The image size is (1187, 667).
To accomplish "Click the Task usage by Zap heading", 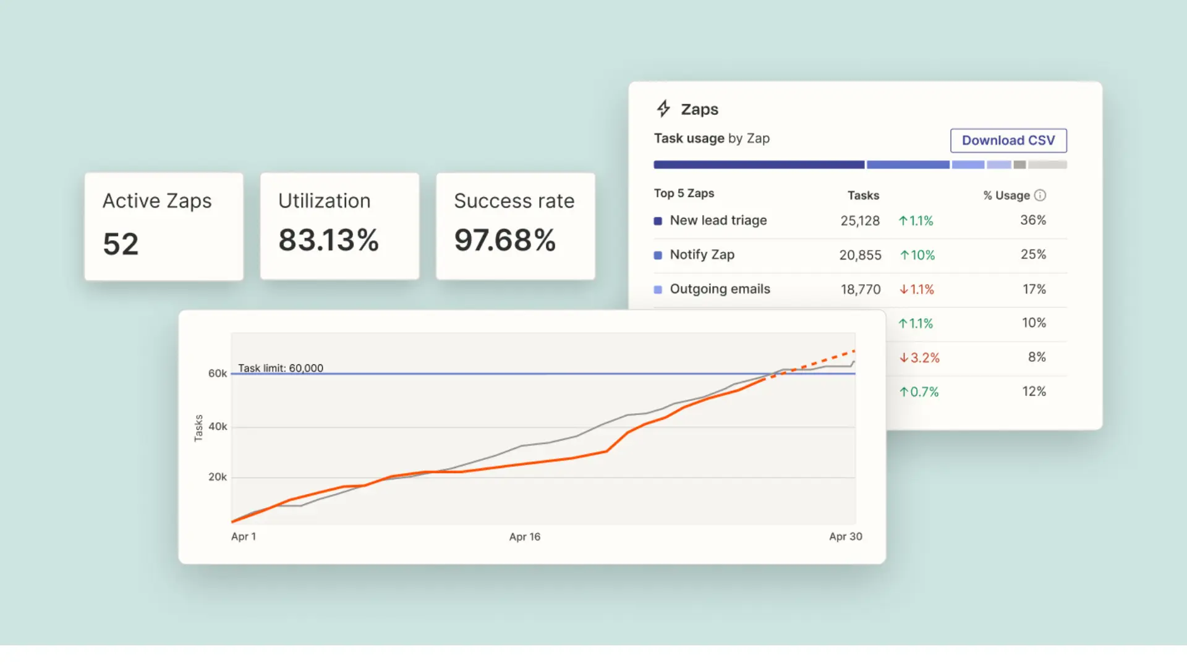I will [x=712, y=138].
